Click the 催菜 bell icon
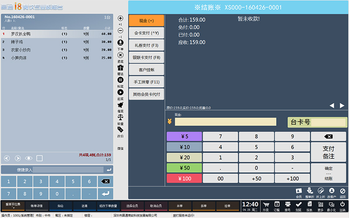 click(120, 105)
